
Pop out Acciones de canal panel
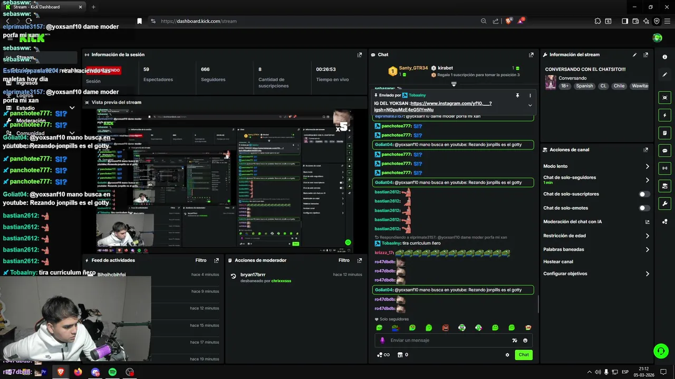tap(645, 150)
